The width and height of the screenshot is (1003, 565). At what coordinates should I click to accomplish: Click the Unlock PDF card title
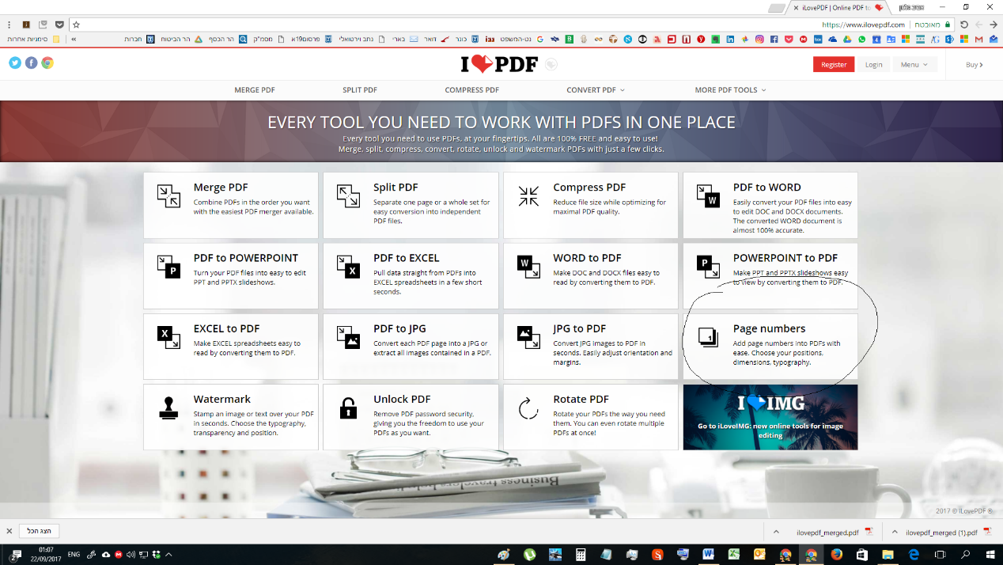tap(402, 400)
